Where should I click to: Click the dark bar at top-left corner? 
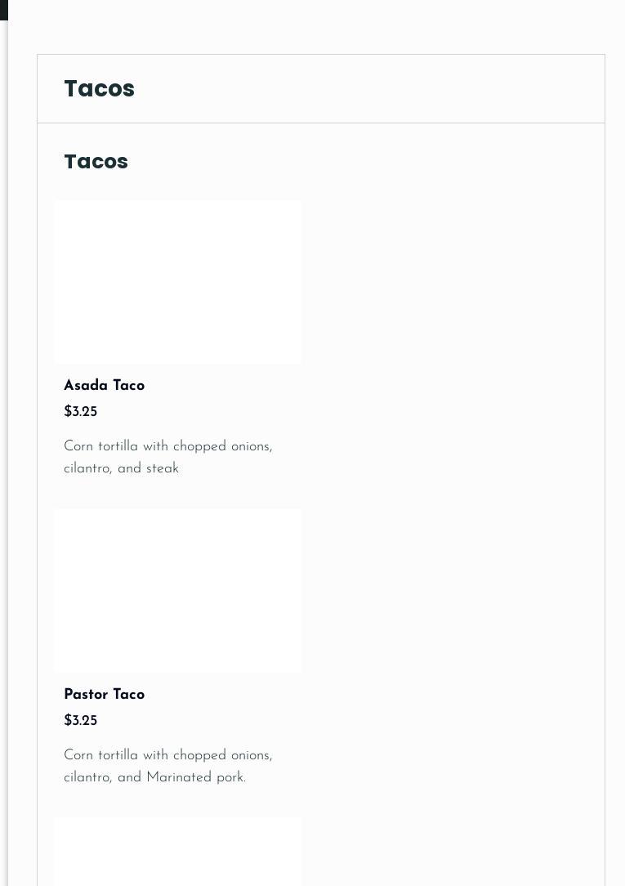[x=3, y=10]
